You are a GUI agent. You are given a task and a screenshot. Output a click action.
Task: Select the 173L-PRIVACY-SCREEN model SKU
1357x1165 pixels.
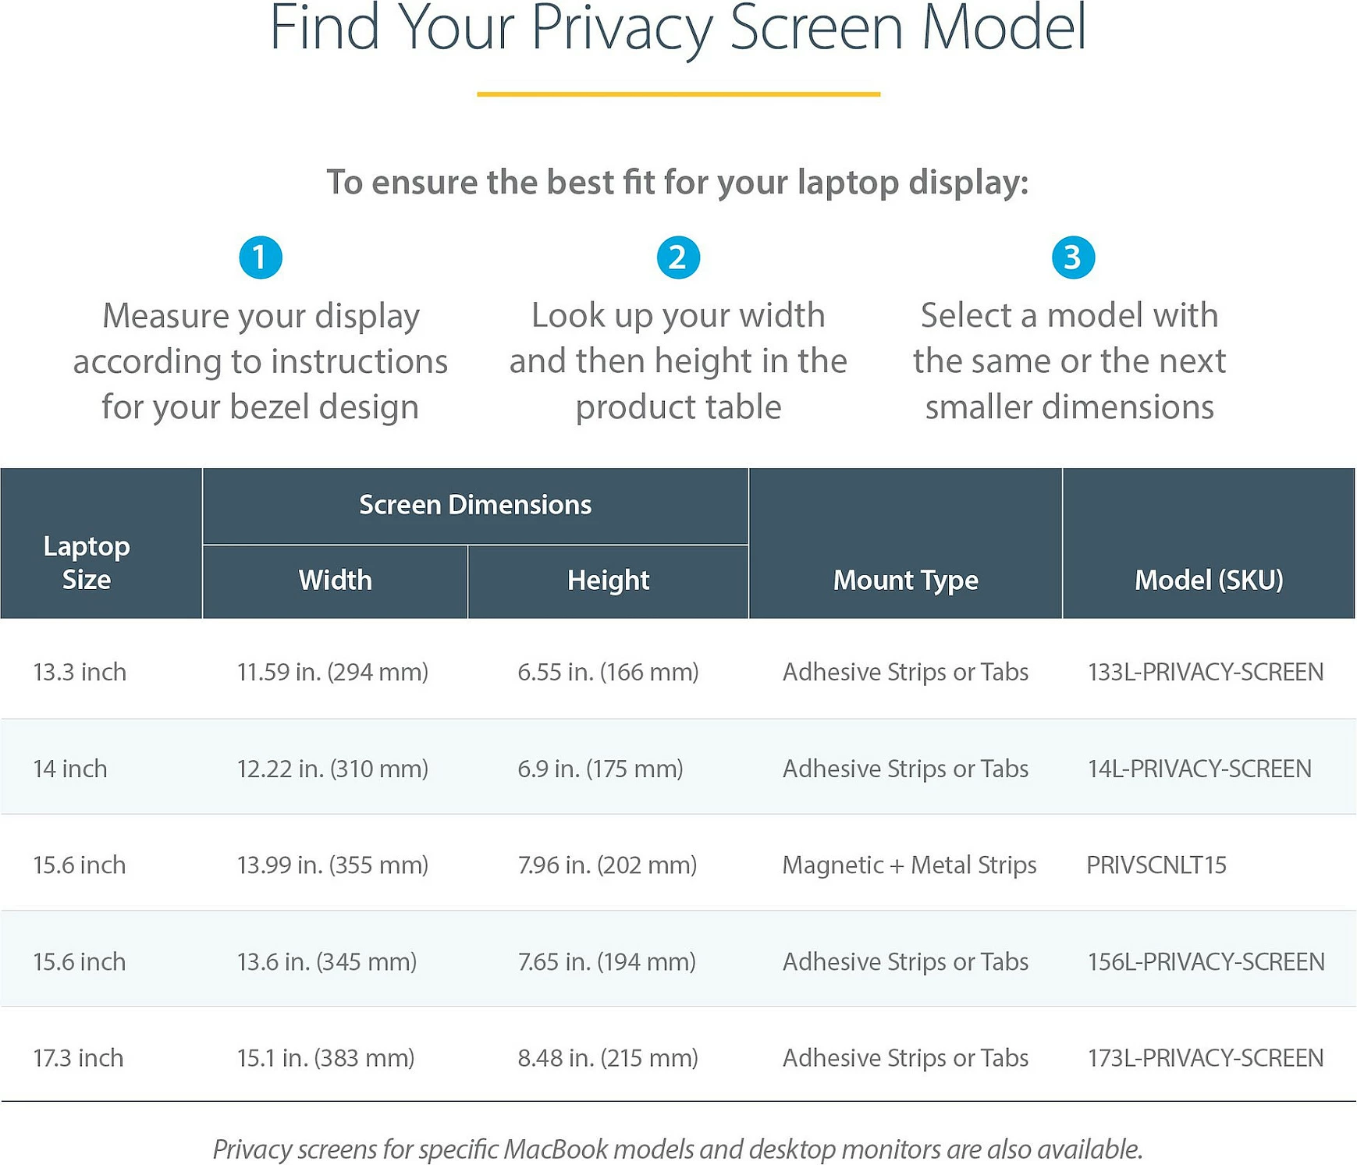[1206, 1057]
